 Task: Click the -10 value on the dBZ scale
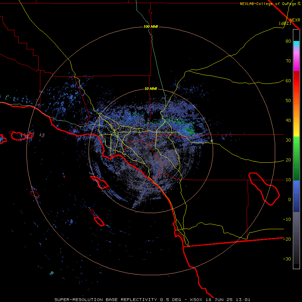(x=287, y=219)
